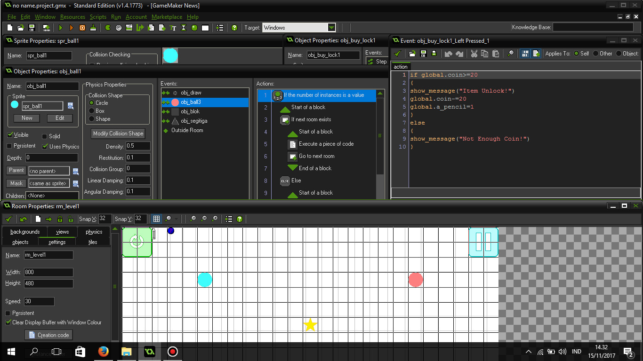Open the Target platform dropdown
The width and height of the screenshot is (643, 361).
tap(331, 27)
